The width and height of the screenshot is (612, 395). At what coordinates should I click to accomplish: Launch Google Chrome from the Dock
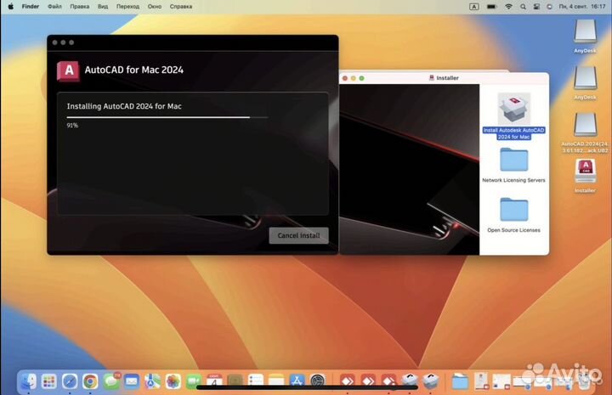click(x=90, y=381)
